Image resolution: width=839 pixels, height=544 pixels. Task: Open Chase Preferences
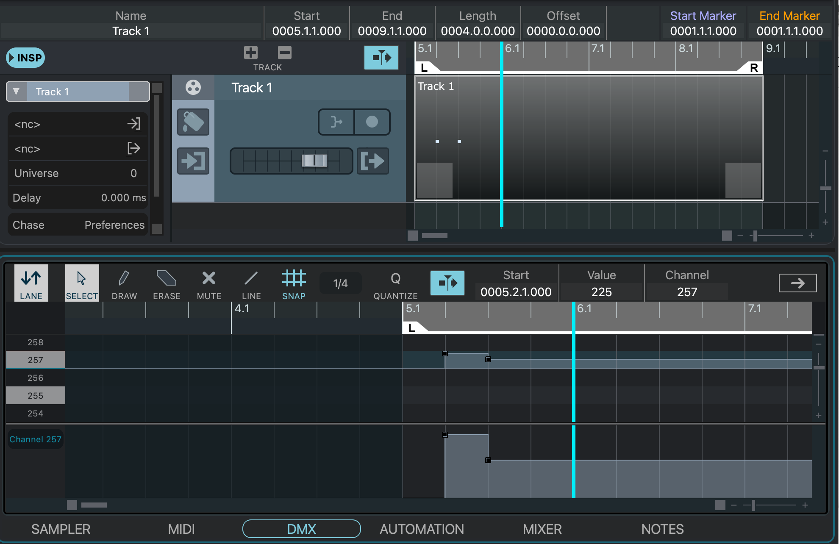coord(114,225)
